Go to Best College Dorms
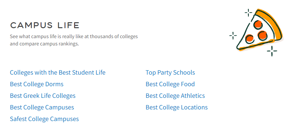This screenshot has width=289, height=127. [x=37, y=84]
